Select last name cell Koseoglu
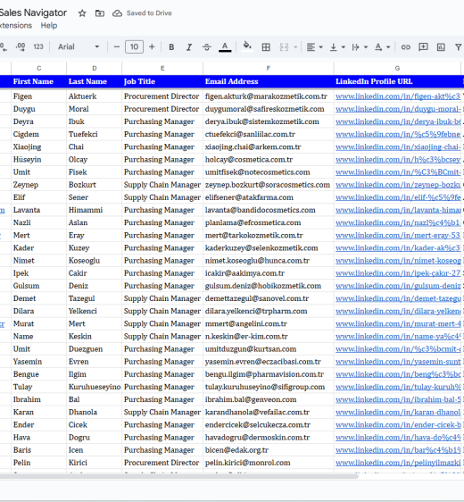 tap(95, 261)
